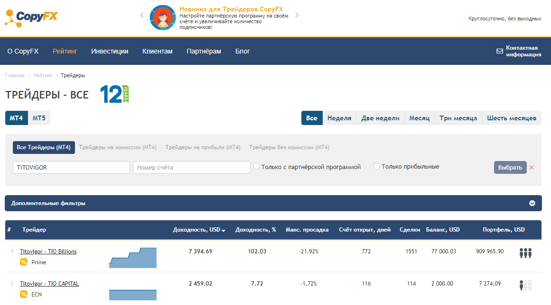
Task: Click profit value 7 394.69
Action: 200,251
